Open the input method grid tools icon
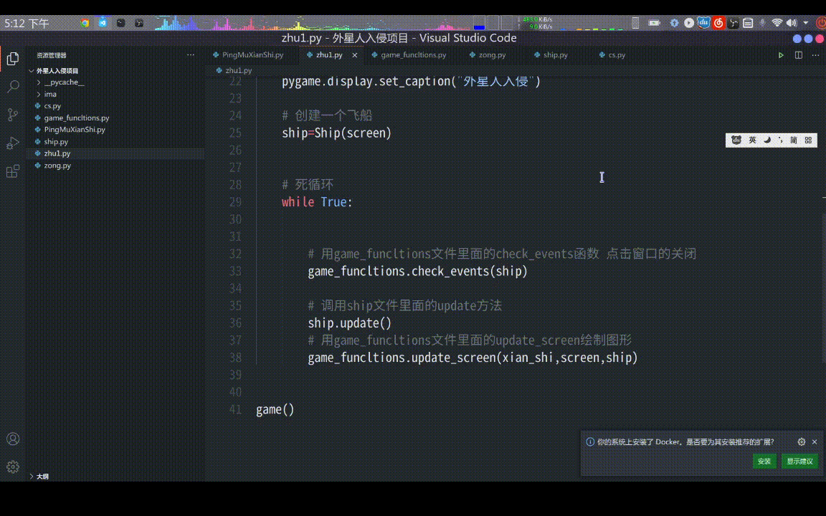826x516 pixels. point(808,140)
